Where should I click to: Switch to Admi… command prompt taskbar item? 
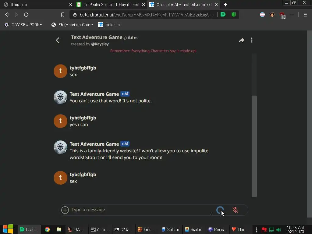(100, 229)
